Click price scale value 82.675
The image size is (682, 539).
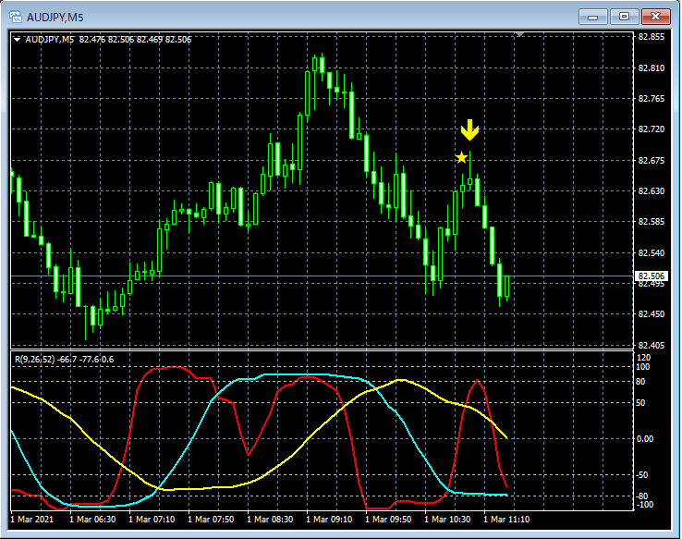[652, 161]
